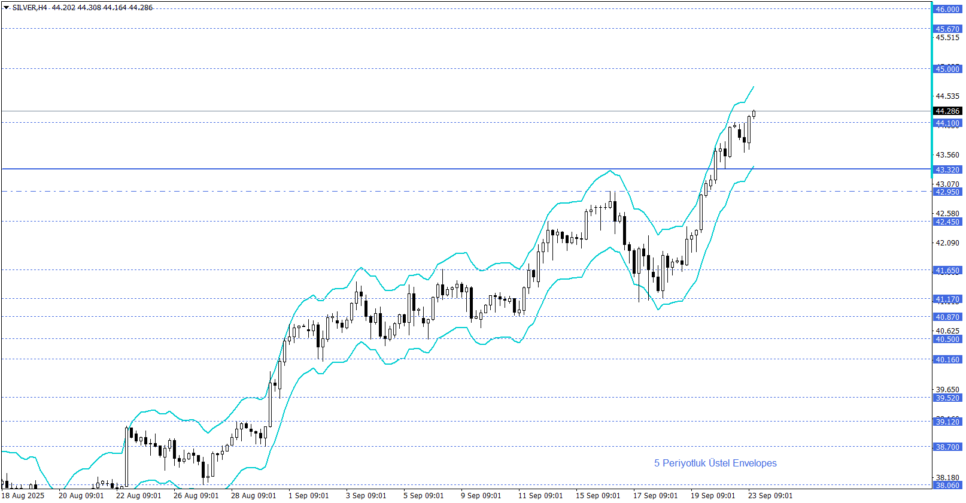The width and height of the screenshot is (966, 503).
Task: Click the 40.625 price scale value
Action: click(x=947, y=331)
